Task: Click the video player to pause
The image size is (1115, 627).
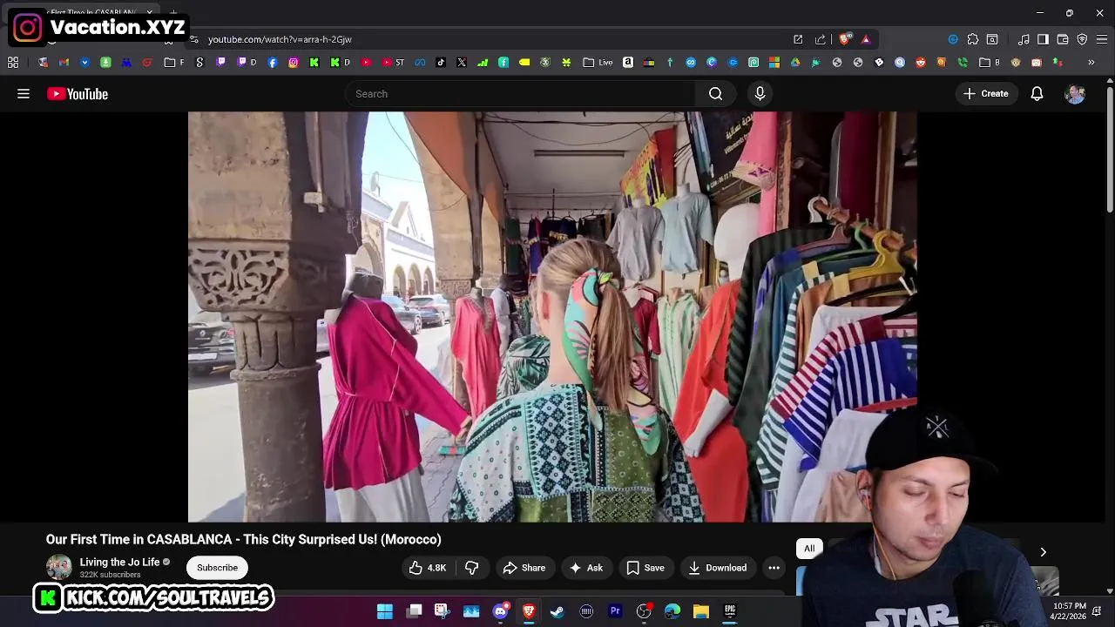Action: 552,317
